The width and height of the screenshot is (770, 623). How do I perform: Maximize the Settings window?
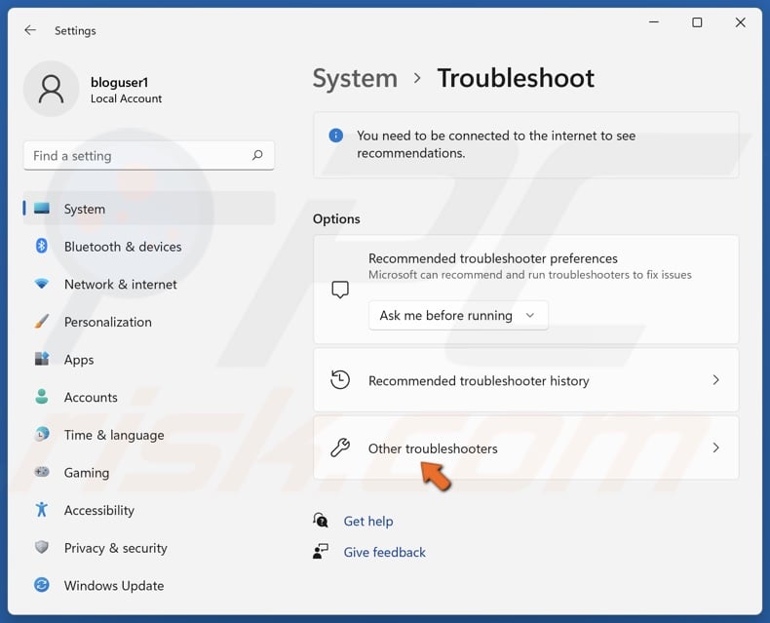[x=697, y=22]
